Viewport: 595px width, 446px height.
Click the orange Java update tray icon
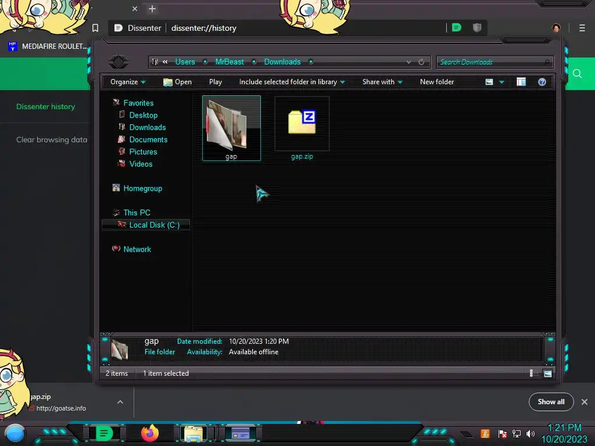pyautogui.click(x=485, y=434)
